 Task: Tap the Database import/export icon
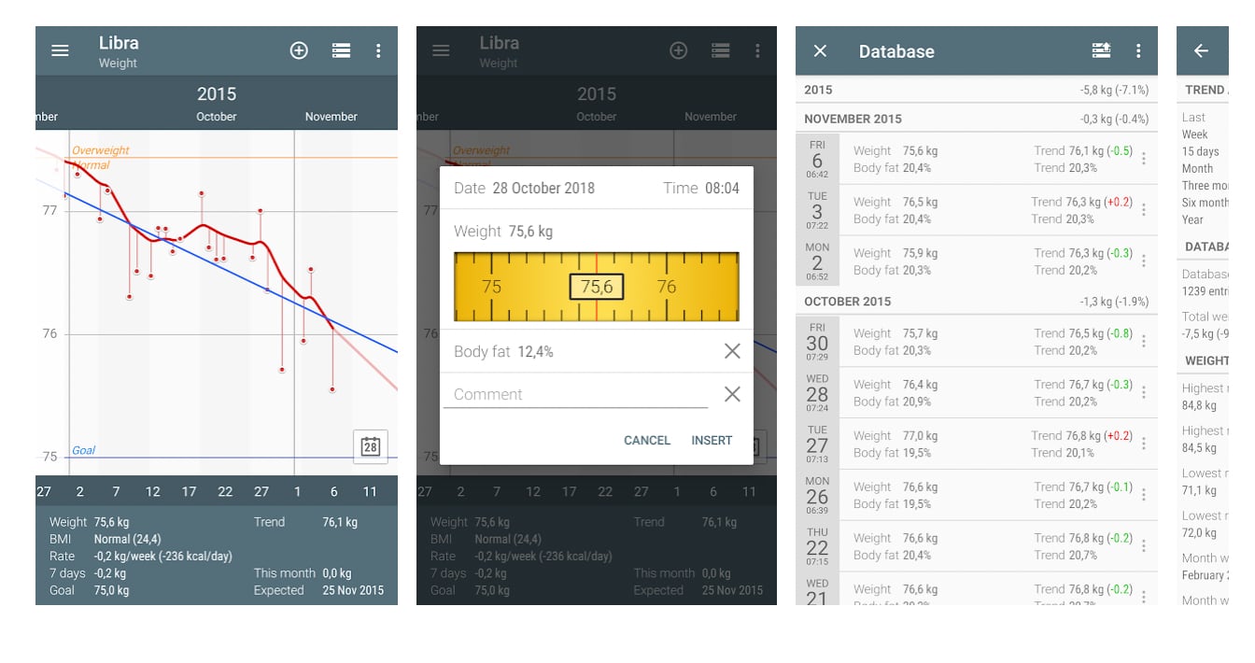(x=1101, y=51)
